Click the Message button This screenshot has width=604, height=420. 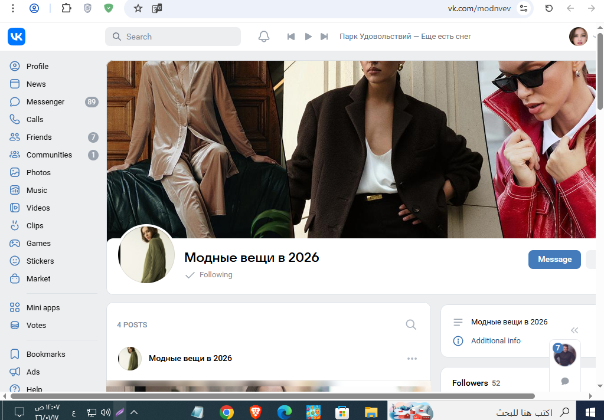tap(554, 260)
